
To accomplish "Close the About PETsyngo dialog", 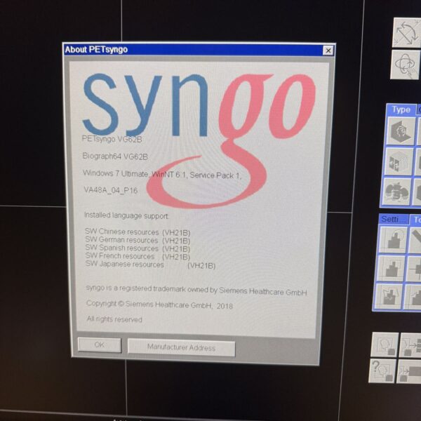I will [328, 51].
